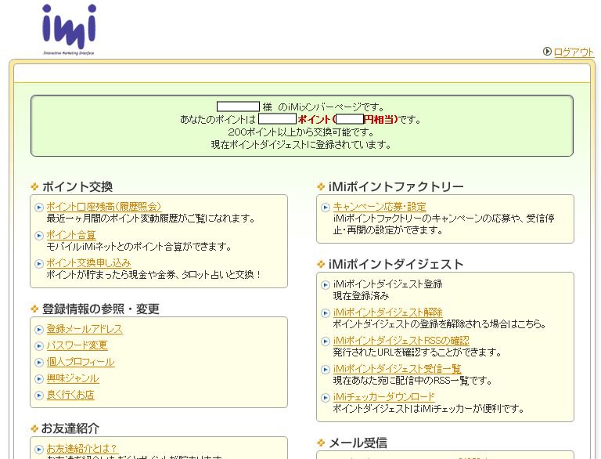The image size is (601, 459).
Task: Click bullet icon beside 受信一覧
Action: coord(325,370)
